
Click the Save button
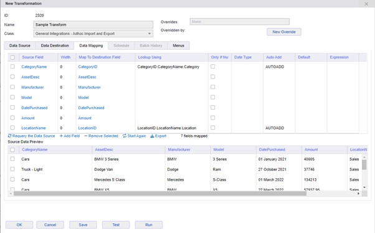[83, 225]
